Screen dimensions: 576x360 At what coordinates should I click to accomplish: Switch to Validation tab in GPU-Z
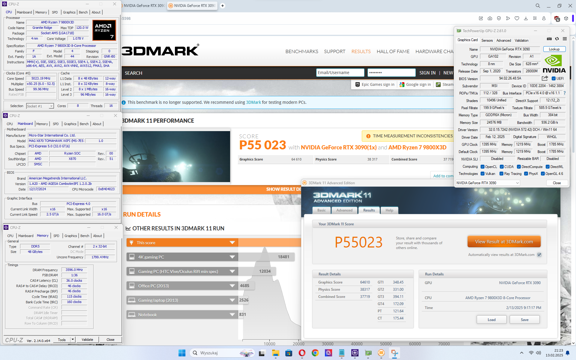[x=521, y=40]
